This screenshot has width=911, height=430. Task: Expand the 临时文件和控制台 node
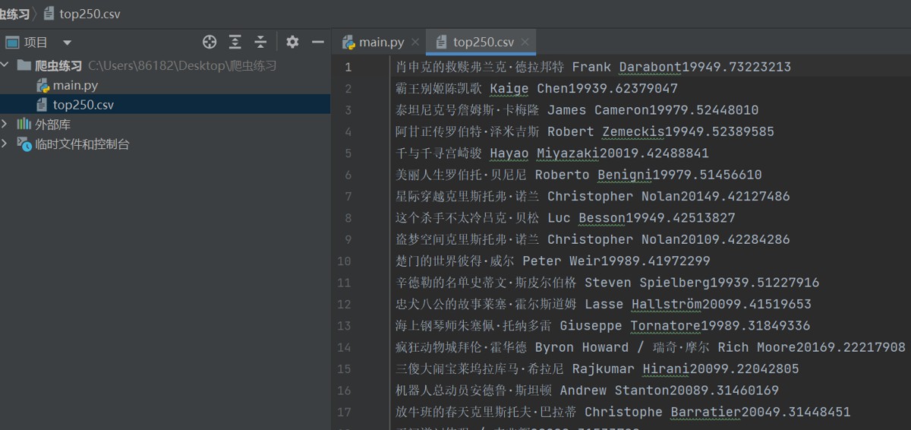coord(6,144)
